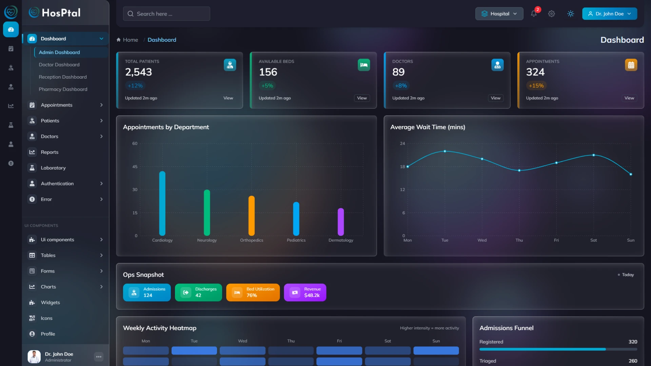Click the Dermatology purple bar
This screenshot has width=651, height=366.
pos(341,222)
